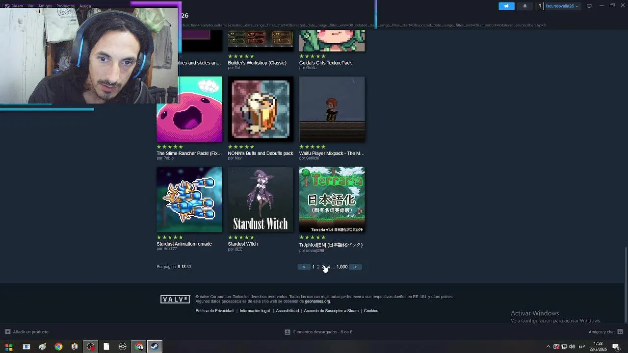Open the Steam help question mark
This screenshot has height=353, width=628.
pyautogui.click(x=540, y=6)
